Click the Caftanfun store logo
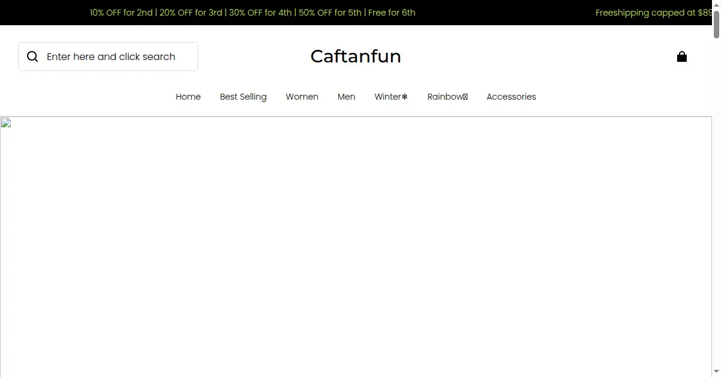The width and height of the screenshot is (721, 377). [356, 56]
